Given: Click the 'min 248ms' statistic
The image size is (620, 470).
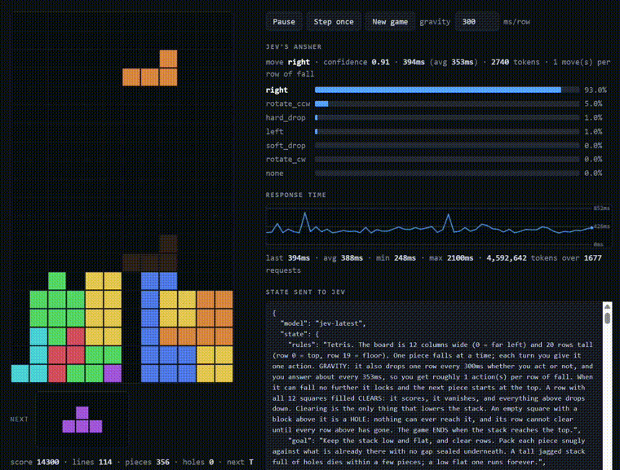Looking at the screenshot, I should tap(396, 258).
